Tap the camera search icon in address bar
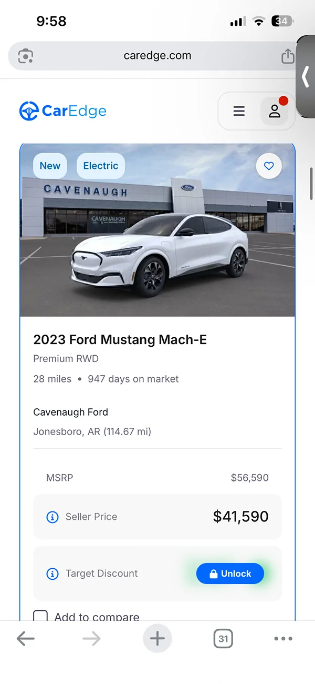Image resolution: width=315 pixels, height=684 pixels. [x=26, y=56]
